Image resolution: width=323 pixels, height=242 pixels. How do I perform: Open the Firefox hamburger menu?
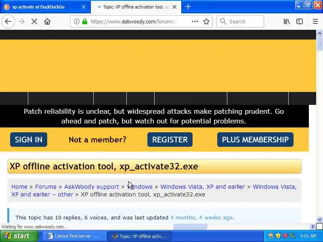pyautogui.click(x=315, y=21)
